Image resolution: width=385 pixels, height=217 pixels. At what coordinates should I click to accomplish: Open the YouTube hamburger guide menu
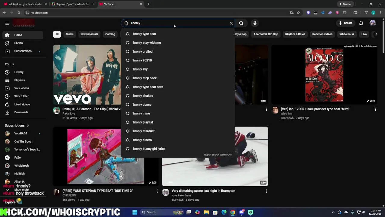pos(7,23)
